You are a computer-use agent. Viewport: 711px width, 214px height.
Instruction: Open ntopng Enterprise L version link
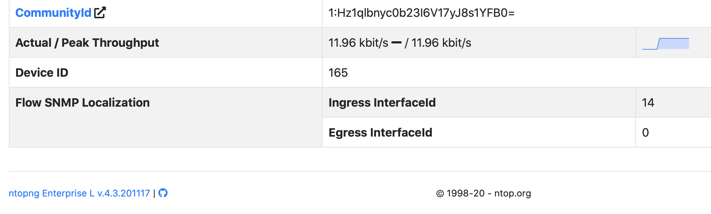coord(79,193)
